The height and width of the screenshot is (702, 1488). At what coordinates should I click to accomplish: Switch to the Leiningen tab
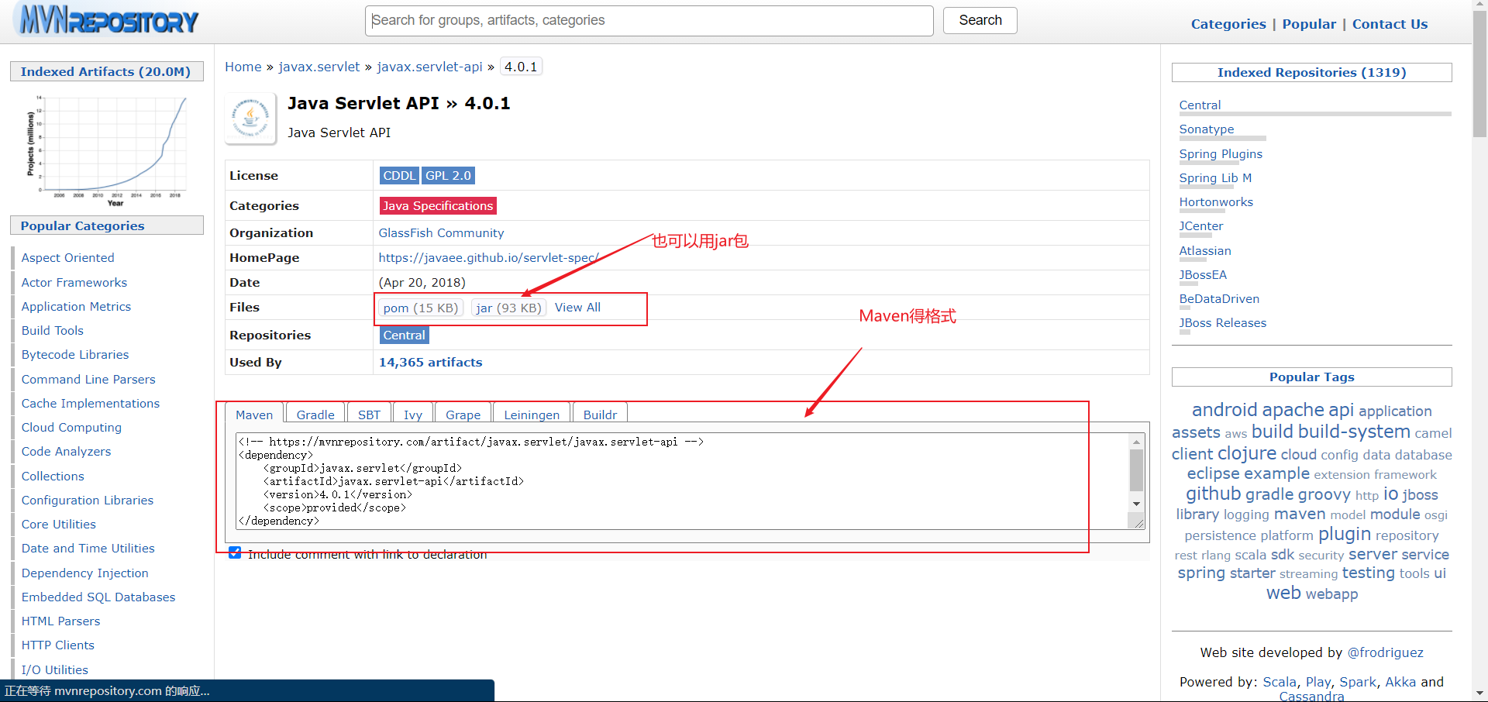tap(532, 415)
